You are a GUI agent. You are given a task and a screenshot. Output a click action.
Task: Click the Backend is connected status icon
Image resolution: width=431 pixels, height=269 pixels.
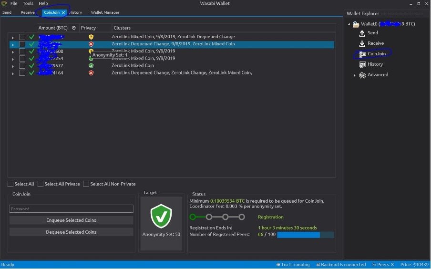[x=318, y=265]
